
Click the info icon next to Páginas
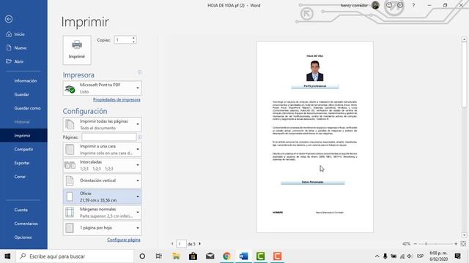click(139, 137)
